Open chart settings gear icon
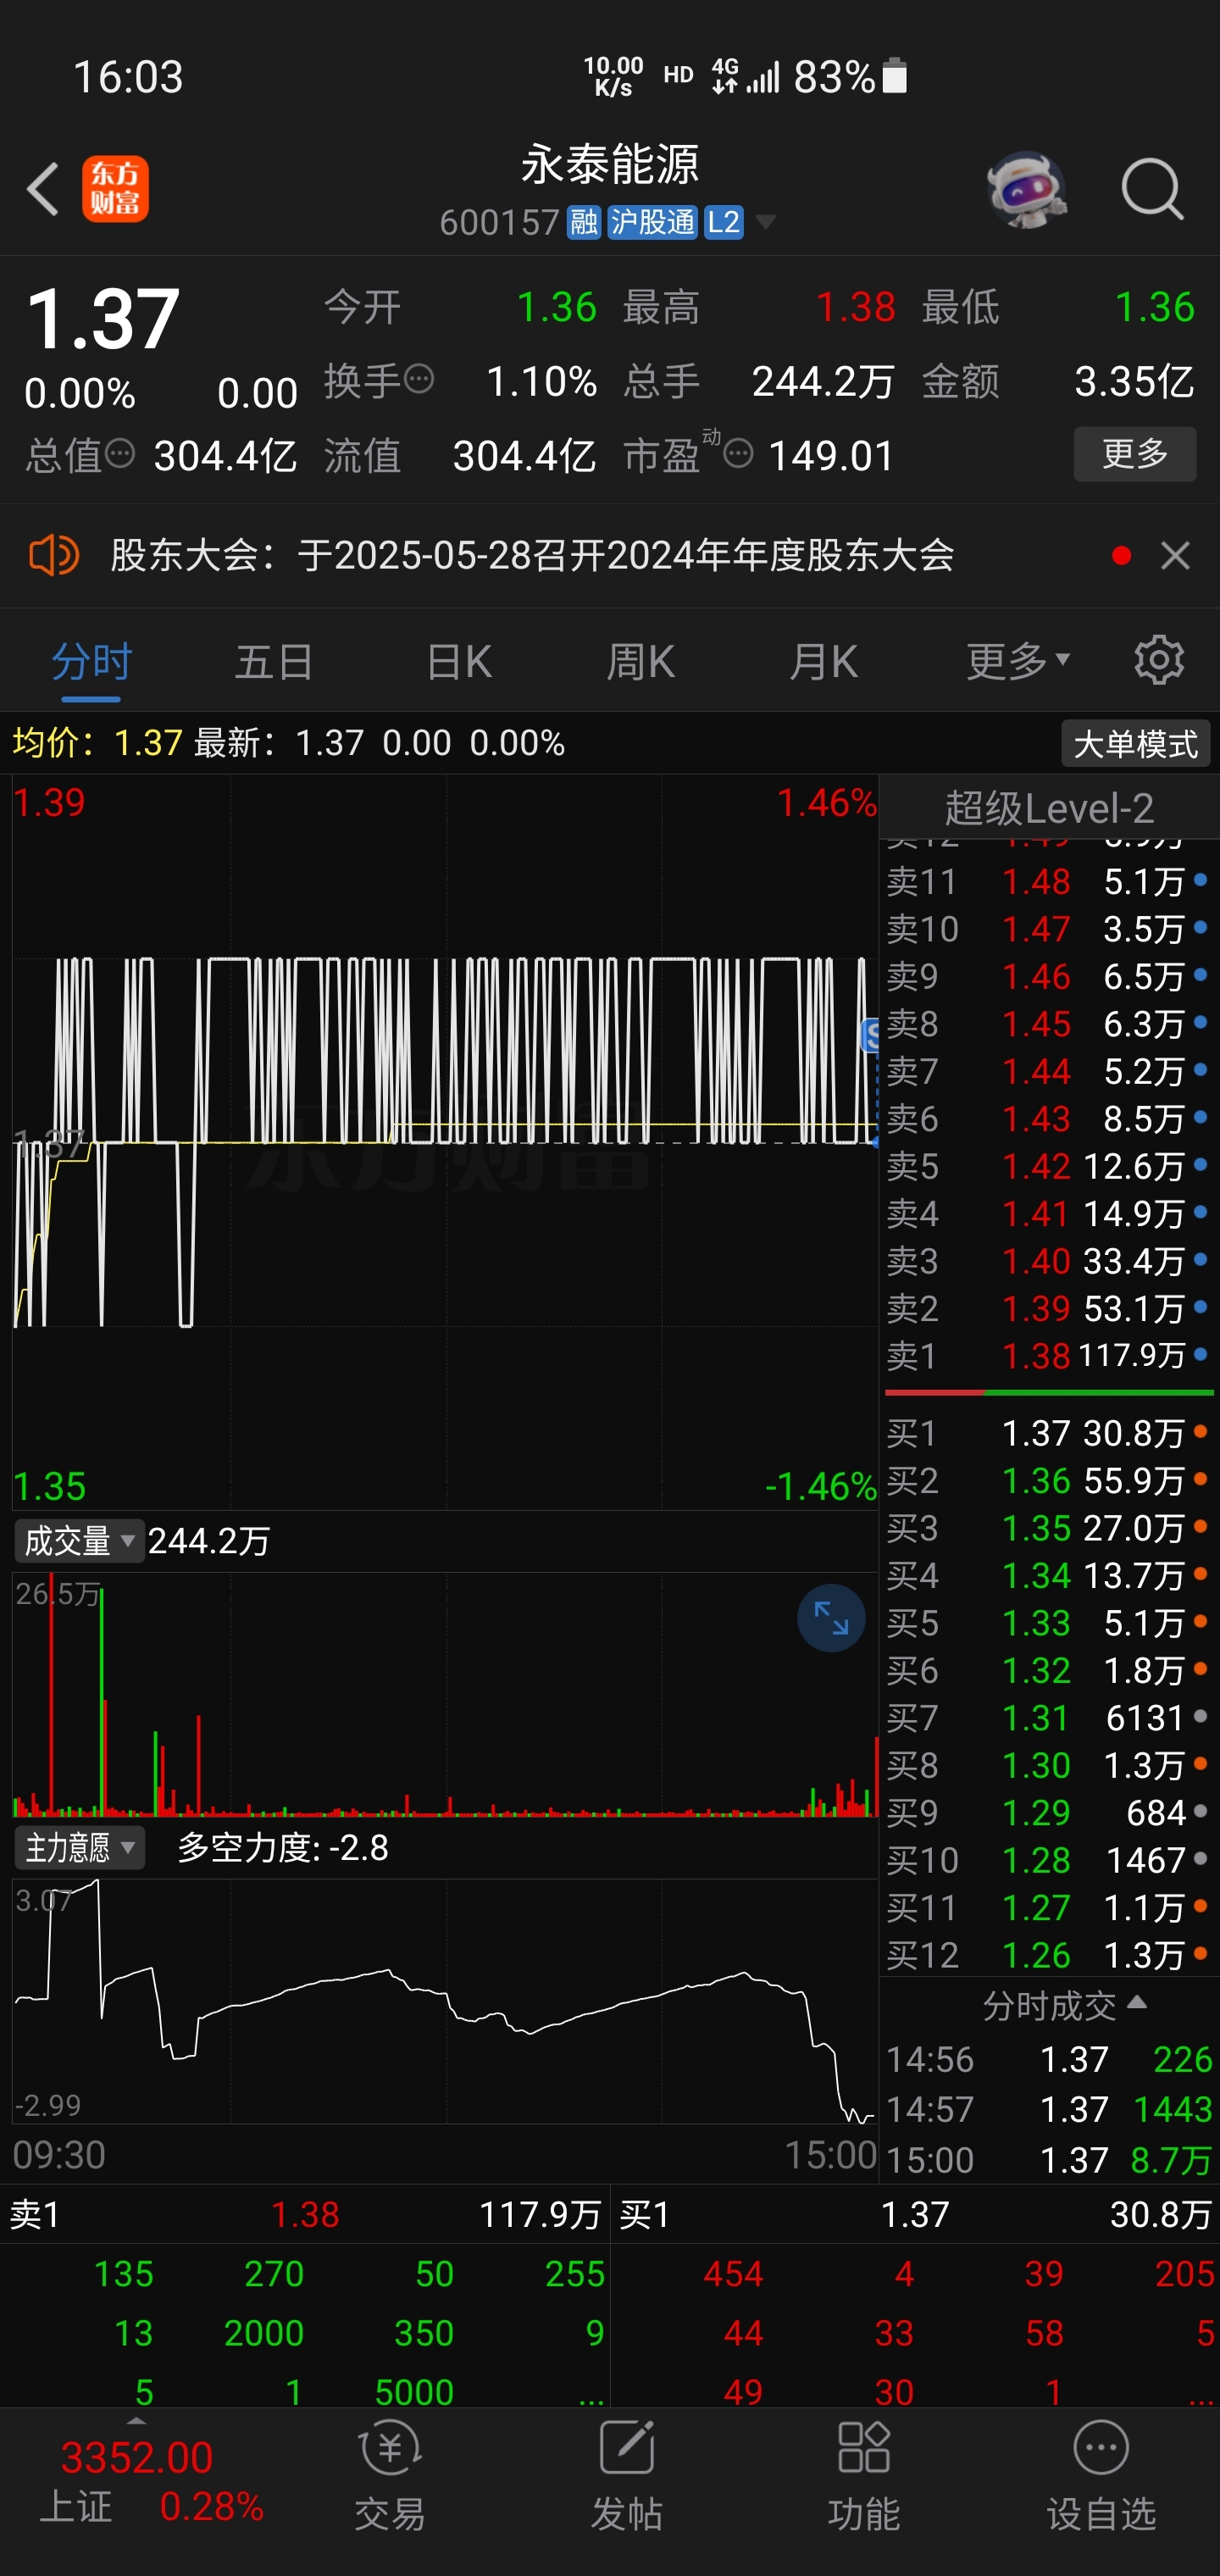The height and width of the screenshot is (2576, 1220). tap(1159, 660)
